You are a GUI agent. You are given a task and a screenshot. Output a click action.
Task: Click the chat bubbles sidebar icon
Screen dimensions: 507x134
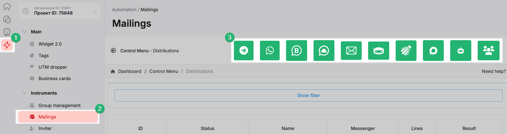(x=7, y=20)
